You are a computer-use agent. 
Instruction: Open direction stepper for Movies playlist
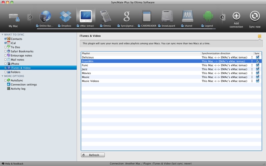252,73
